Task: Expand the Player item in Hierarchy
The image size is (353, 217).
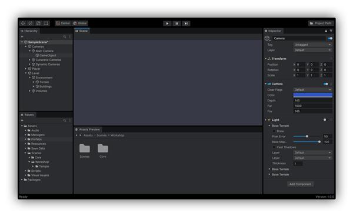Action: [26, 69]
